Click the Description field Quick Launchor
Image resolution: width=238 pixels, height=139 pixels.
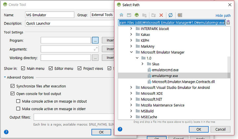70,23
